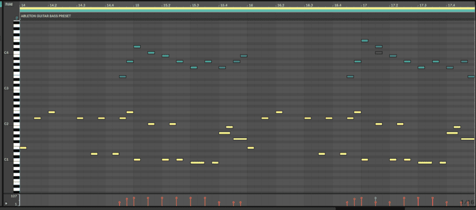Viewport: 476px width, 210px height.
Task: Click ruler marker 16.3
Action: tap(309, 5)
